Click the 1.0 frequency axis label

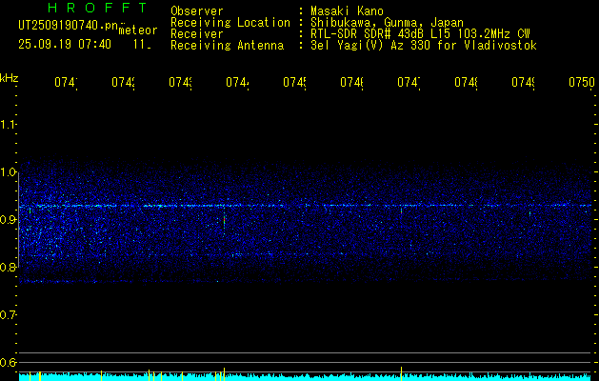[x=9, y=172]
